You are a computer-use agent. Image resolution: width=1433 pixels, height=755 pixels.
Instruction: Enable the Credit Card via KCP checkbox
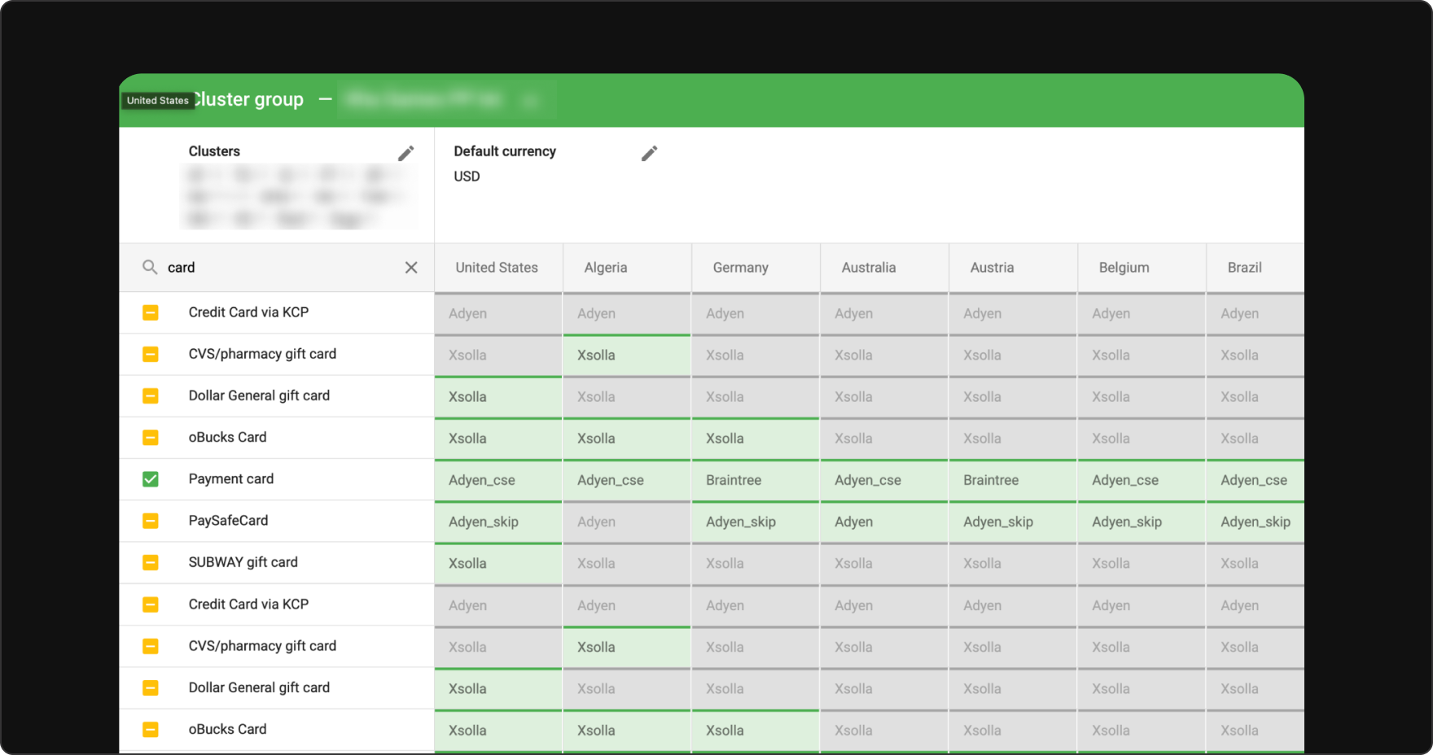click(150, 312)
